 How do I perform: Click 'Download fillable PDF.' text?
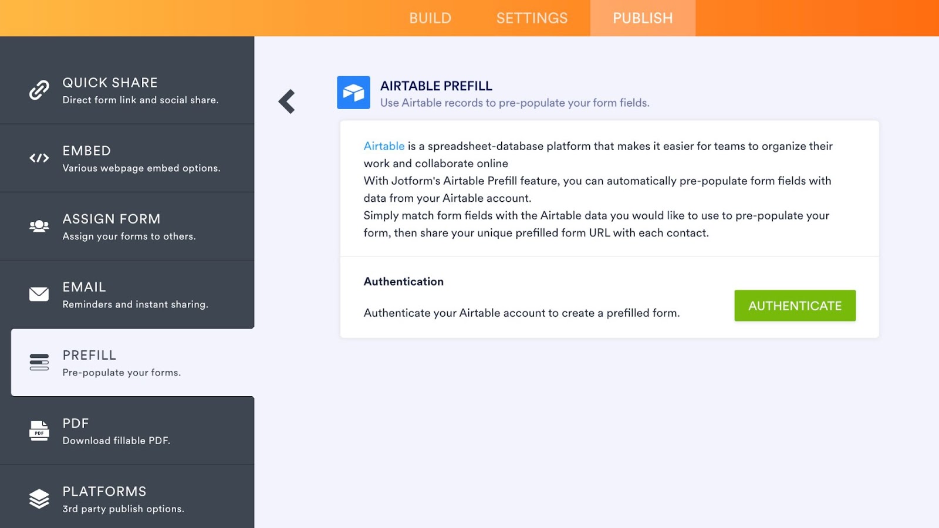(x=117, y=441)
